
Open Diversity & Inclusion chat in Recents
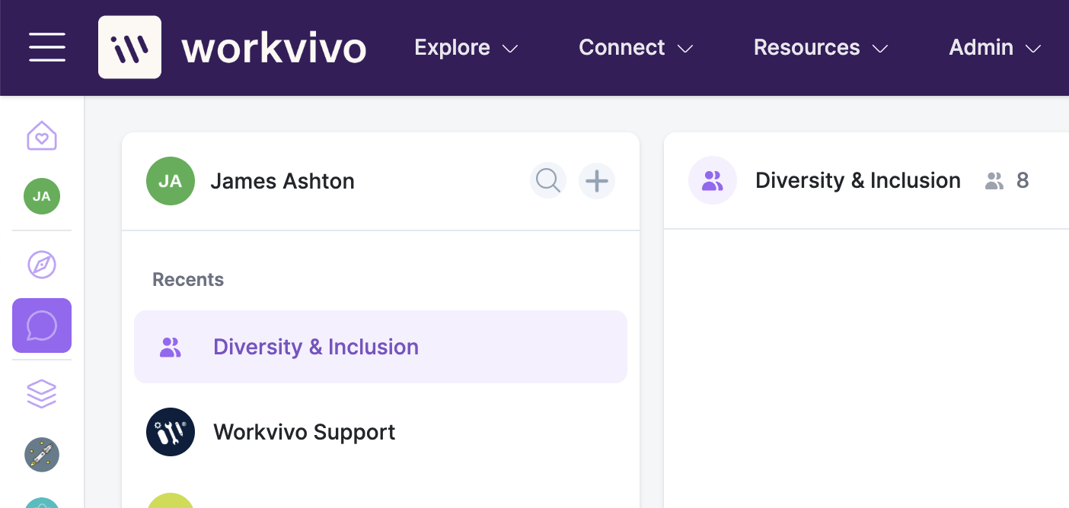(x=381, y=347)
